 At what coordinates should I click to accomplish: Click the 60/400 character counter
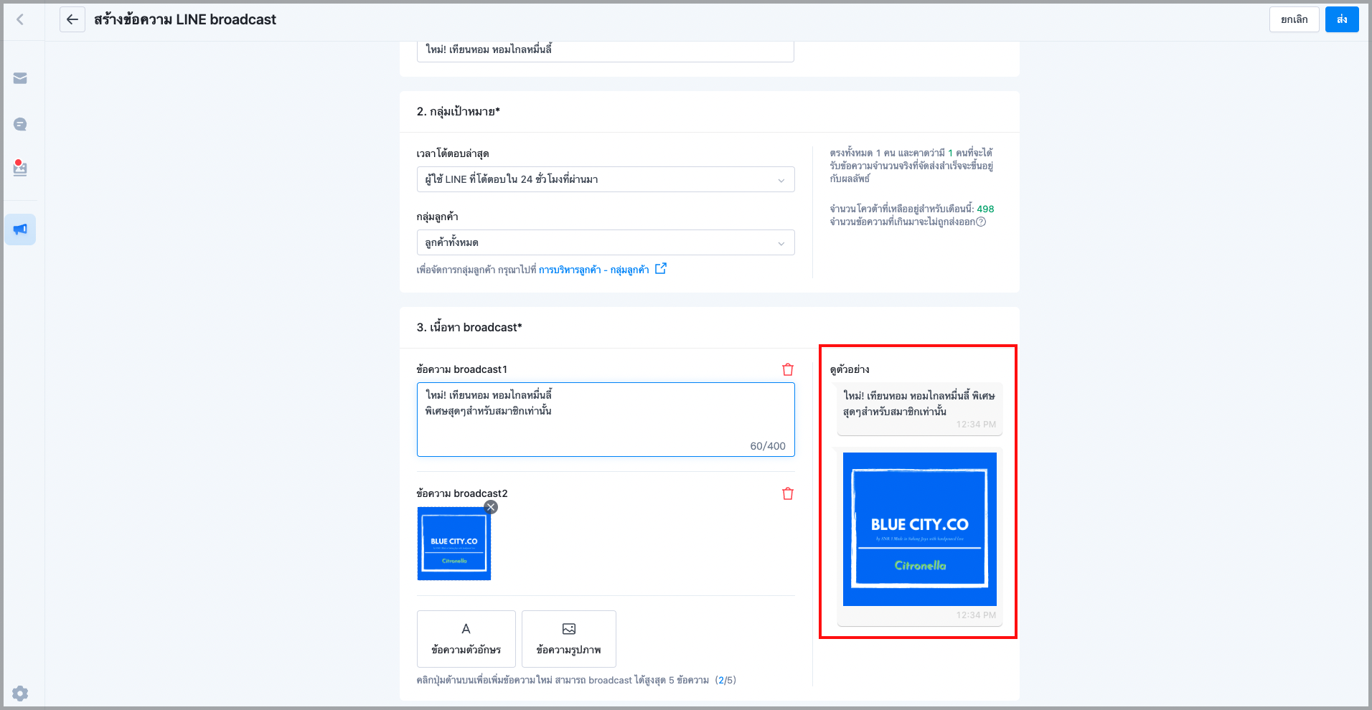(x=768, y=446)
